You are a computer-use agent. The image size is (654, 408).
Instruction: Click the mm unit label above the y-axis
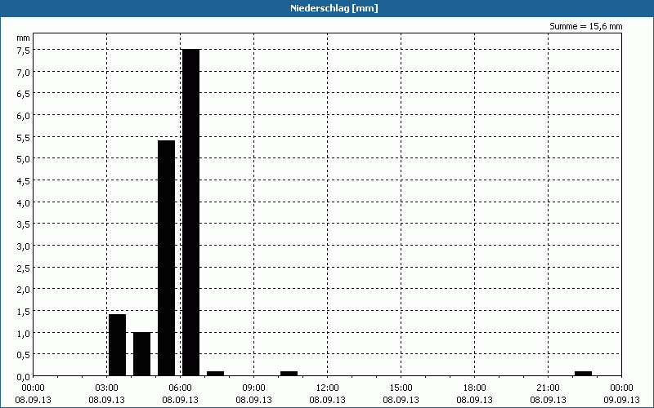(23, 38)
